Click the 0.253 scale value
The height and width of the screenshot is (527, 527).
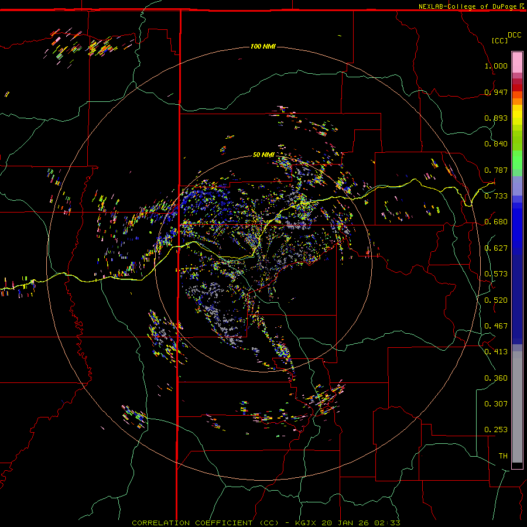point(496,430)
